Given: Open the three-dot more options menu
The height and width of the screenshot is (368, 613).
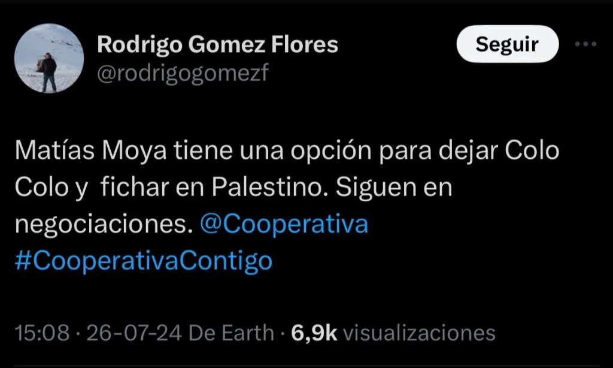Looking at the screenshot, I should pos(585,44).
